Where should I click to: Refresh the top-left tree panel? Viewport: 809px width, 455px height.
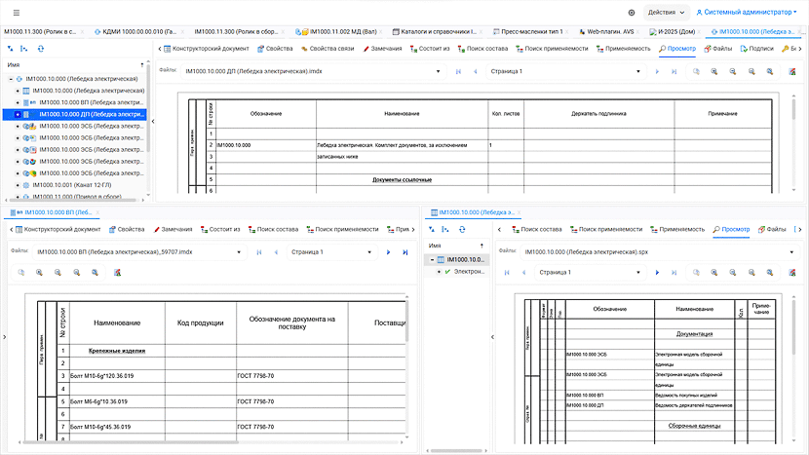40,48
